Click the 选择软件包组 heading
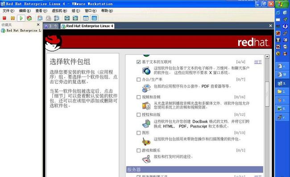Viewport: 290px width, 177px height. pos(70,62)
